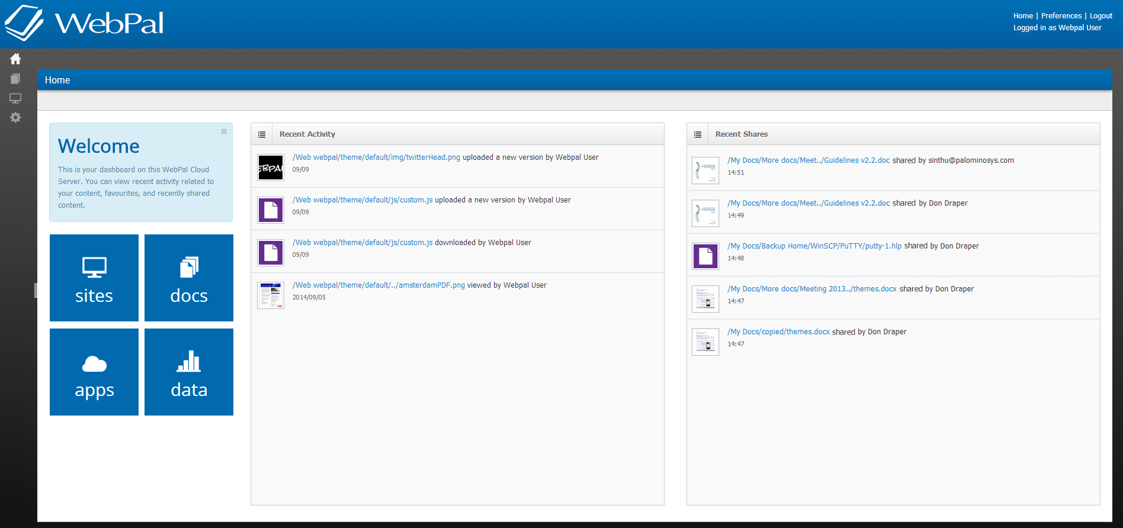Click the Recent Activity list icon
The image size is (1123, 528).
point(262,134)
